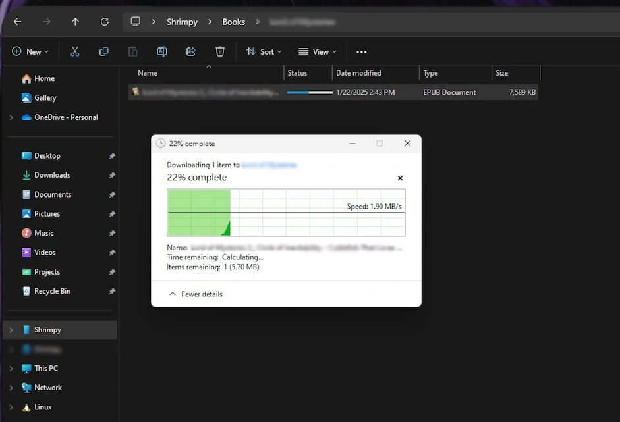Expand the Network tree node

[11, 388]
